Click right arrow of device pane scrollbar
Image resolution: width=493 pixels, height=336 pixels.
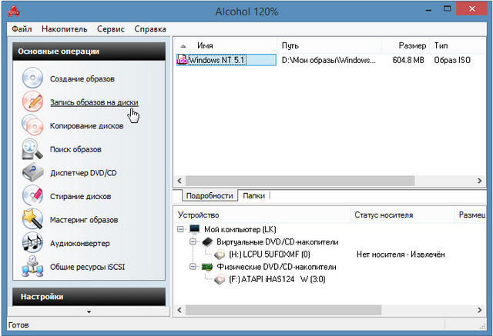479,310
